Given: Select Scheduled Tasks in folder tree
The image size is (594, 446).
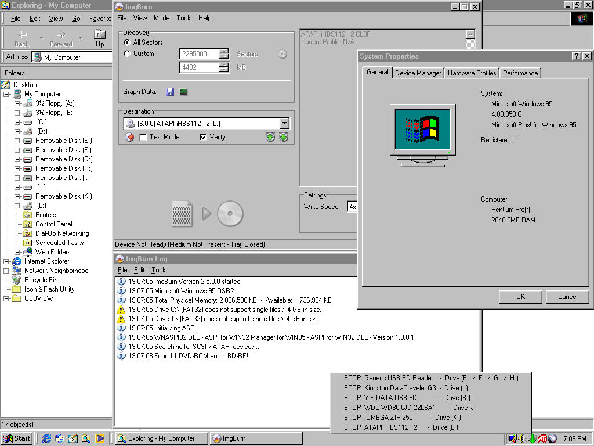Looking at the screenshot, I should 60,243.
